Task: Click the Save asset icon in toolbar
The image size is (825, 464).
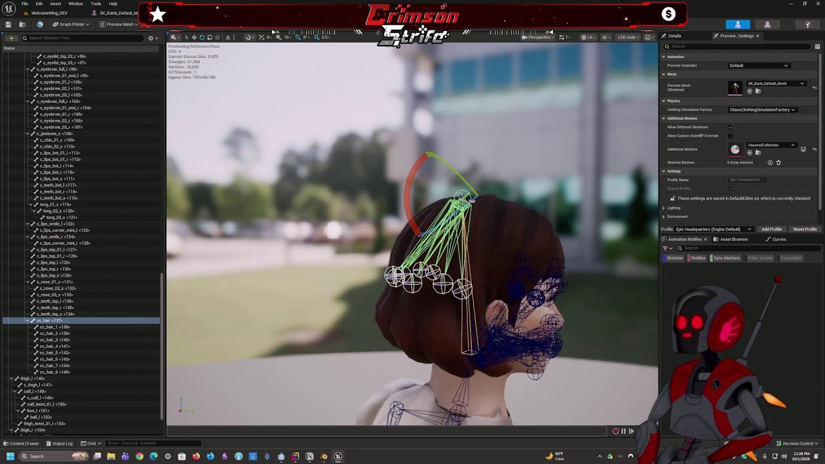Action: coord(8,24)
